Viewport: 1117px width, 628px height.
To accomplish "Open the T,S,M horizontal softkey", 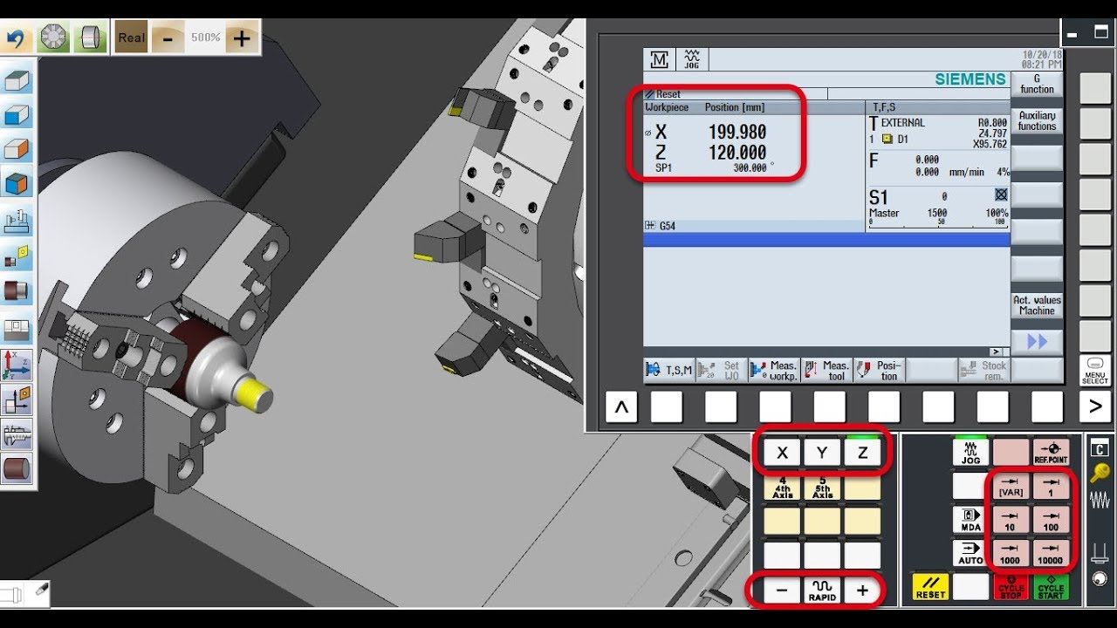I will 669,370.
